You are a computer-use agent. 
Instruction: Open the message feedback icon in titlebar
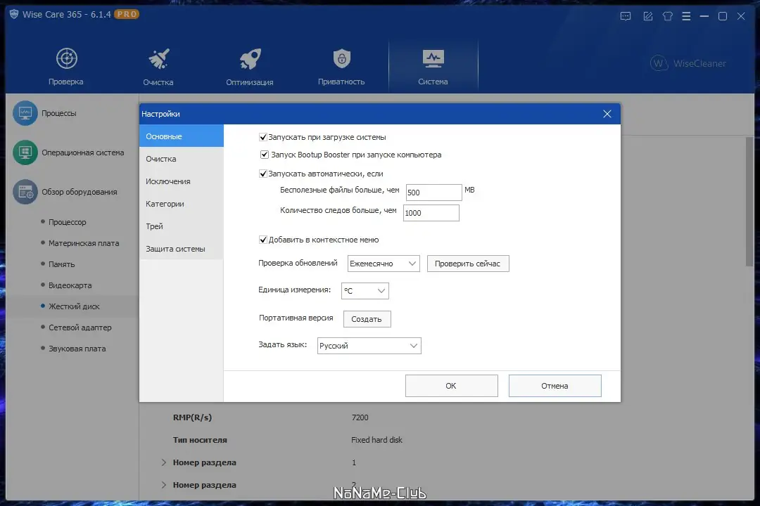pos(625,15)
